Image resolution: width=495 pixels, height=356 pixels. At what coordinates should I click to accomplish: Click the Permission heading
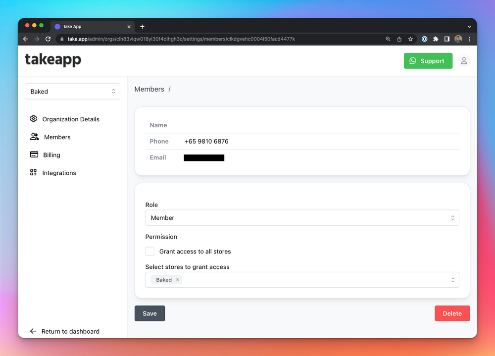pos(161,237)
